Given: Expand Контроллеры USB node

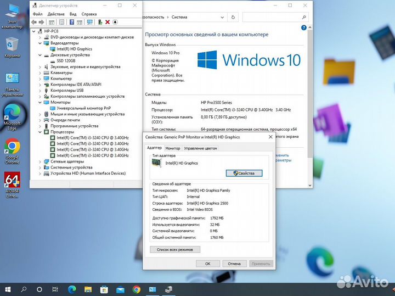Looking at the screenshot, I should coord(40,91).
